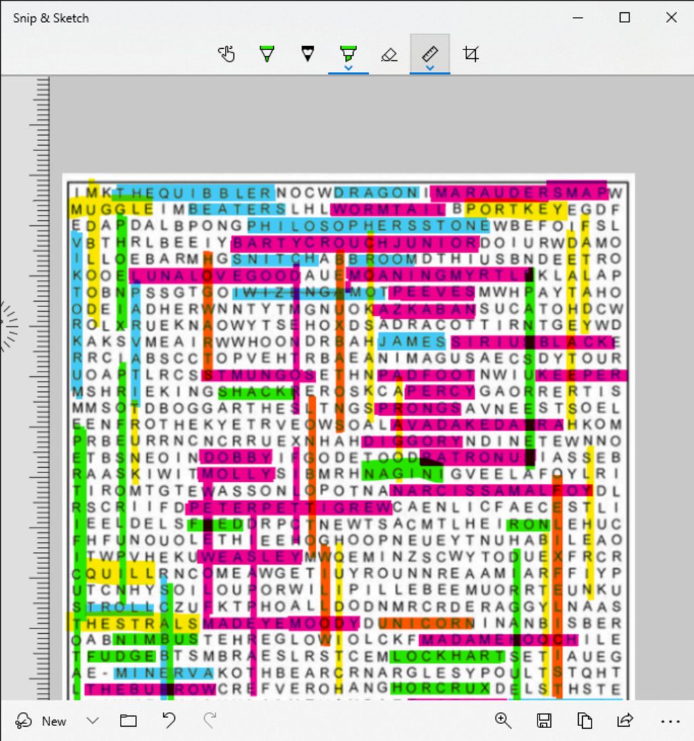Open the Ruler options chevron
Viewport: 694px width, 741px height.
pos(430,68)
